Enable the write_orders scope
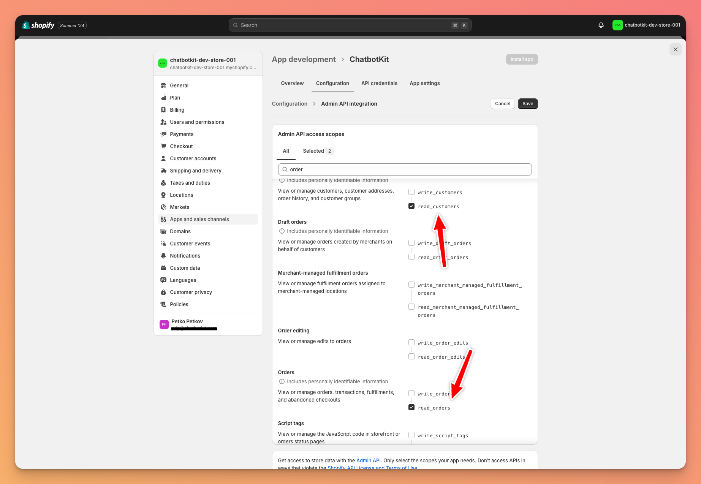Viewport: 701px width, 484px height. click(x=411, y=393)
